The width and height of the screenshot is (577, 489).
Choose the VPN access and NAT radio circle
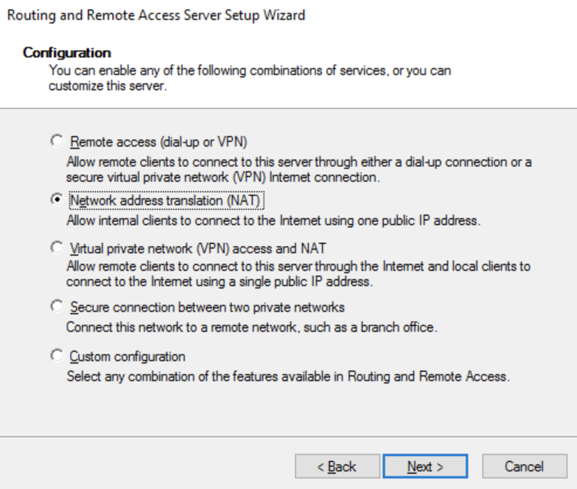pos(56,247)
